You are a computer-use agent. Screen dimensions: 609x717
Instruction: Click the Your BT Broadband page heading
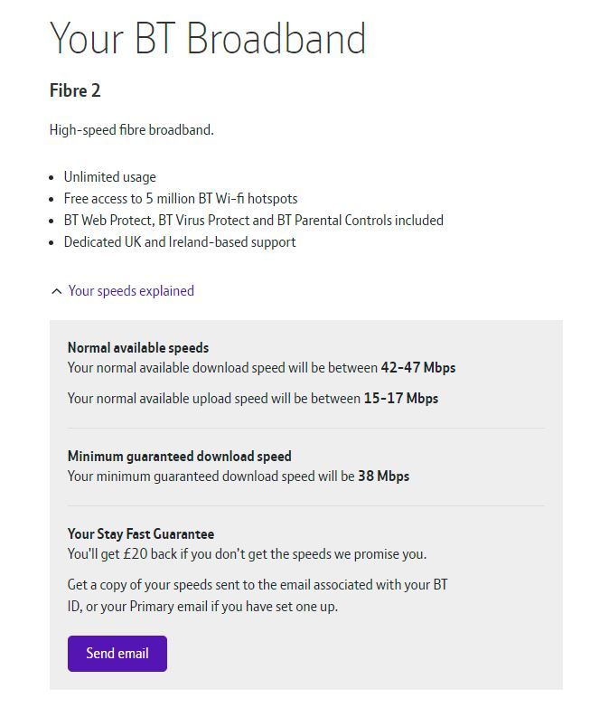[207, 39]
